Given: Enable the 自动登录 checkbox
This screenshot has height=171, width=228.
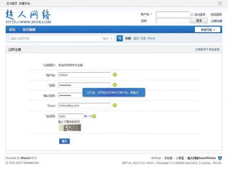Looking at the screenshot, I should coord(192,14).
